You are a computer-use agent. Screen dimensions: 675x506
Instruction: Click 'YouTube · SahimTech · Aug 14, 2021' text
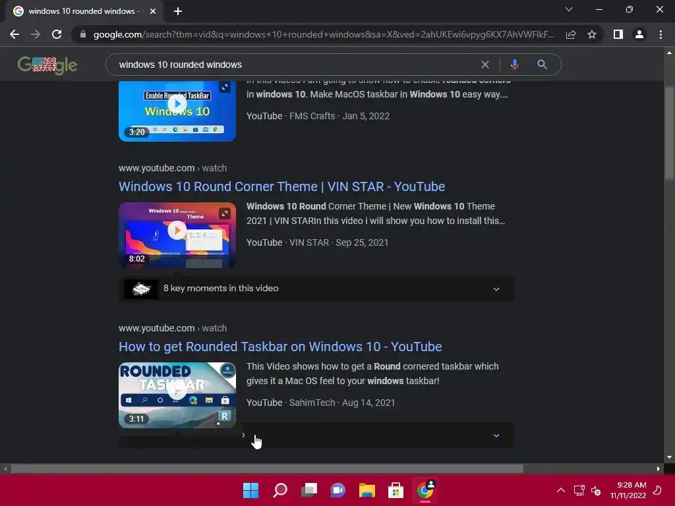(321, 403)
